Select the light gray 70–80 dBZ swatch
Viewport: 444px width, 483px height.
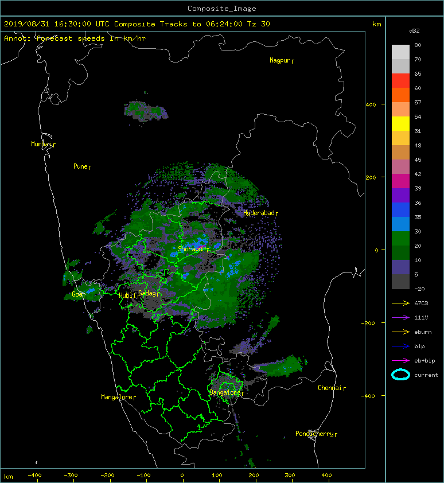[400, 52]
